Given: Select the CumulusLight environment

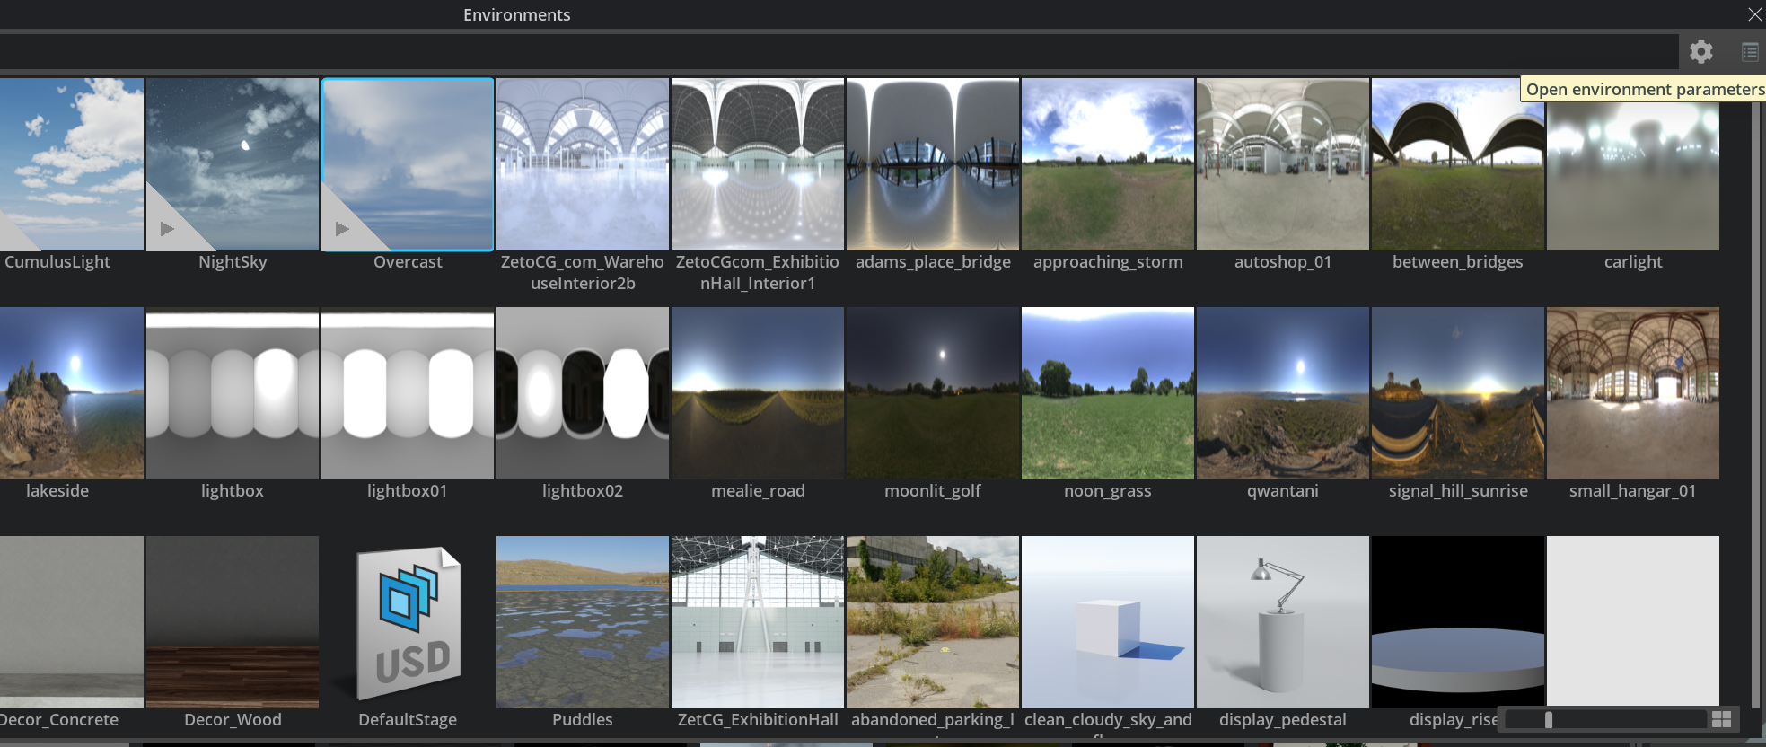Looking at the screenshot, I should [x=71, y=164].
